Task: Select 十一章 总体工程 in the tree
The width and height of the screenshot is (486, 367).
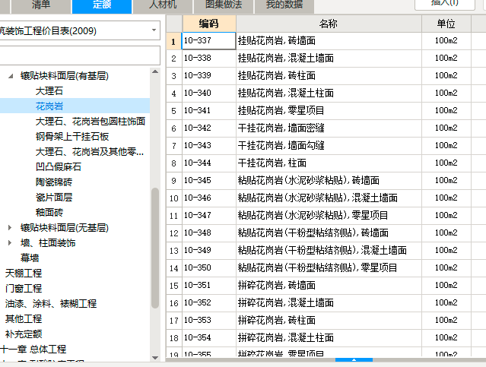Action: [33, 349]
